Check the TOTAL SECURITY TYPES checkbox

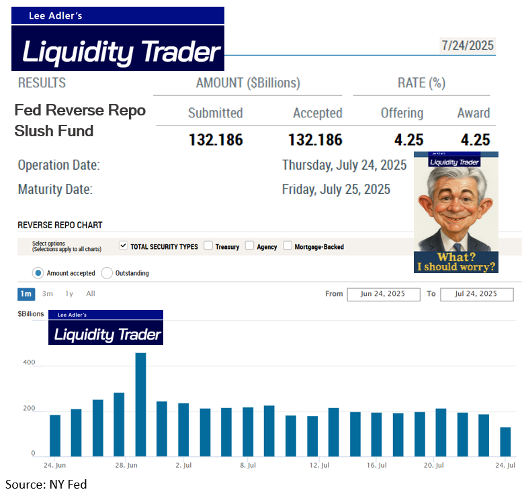(x=123, y=246)
